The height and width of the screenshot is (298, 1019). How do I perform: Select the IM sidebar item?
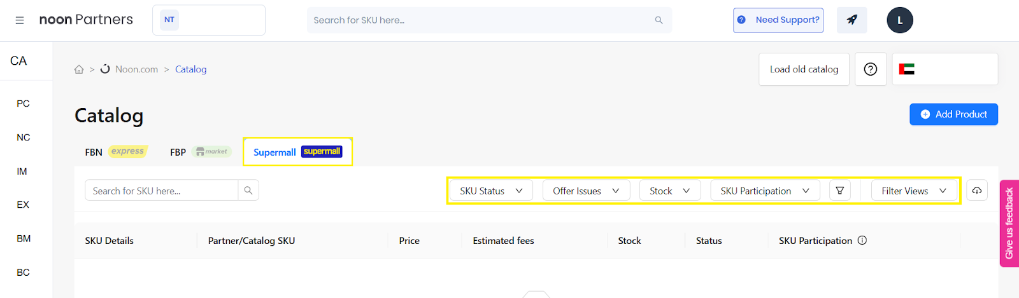tap(22, 172)
